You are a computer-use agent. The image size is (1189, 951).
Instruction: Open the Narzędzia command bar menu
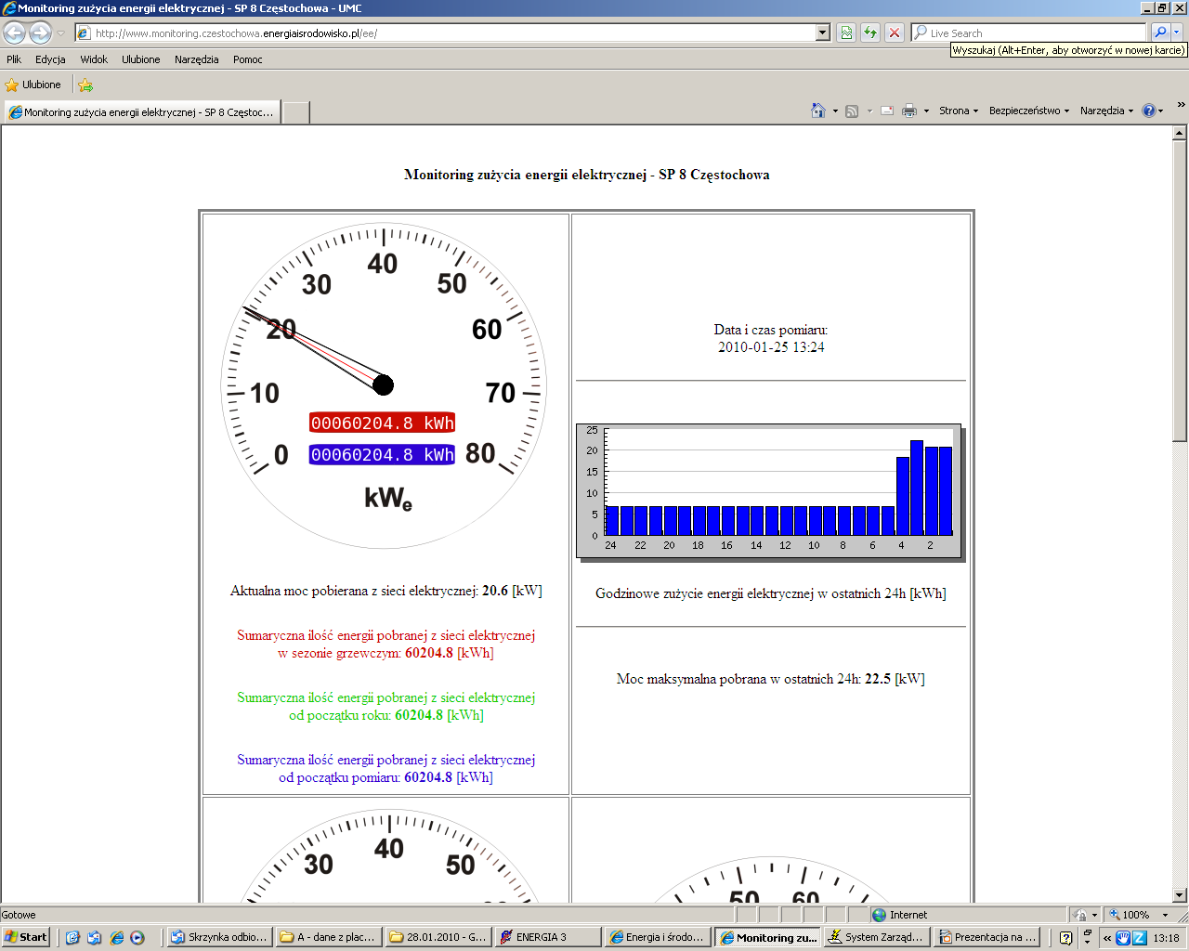click(1106, 111)
